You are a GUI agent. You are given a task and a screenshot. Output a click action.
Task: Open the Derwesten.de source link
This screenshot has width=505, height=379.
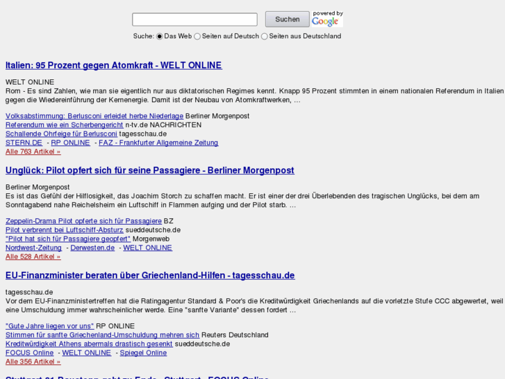coord(92,248)
